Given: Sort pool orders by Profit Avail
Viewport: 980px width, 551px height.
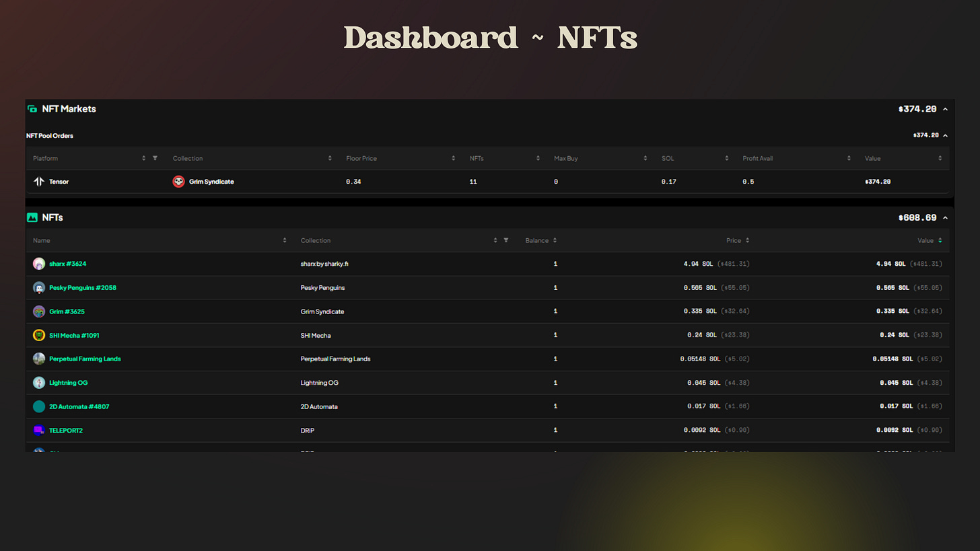Looking at the screenshot, I should point(849,158).
